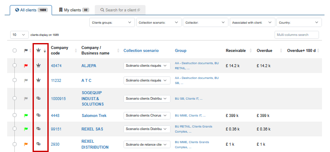Open company code 48474

(56, 66)
